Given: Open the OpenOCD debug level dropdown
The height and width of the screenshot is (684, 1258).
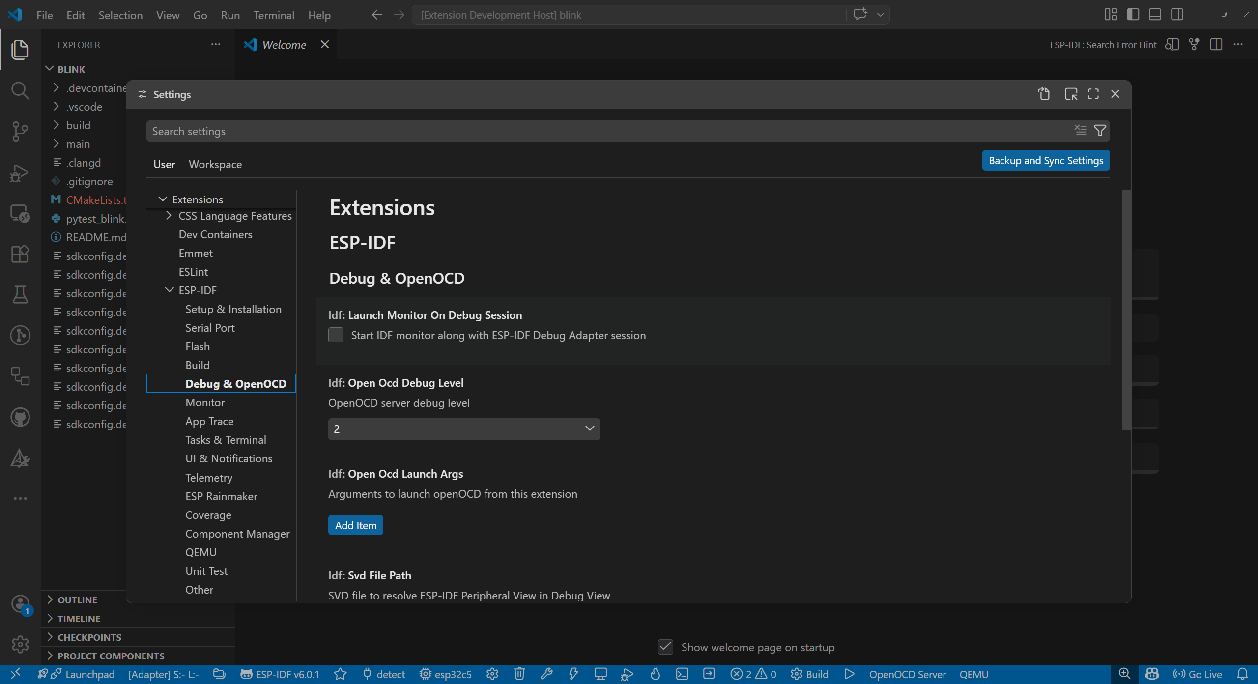Looking at the screenshot, I should click(x=464, y=429).
